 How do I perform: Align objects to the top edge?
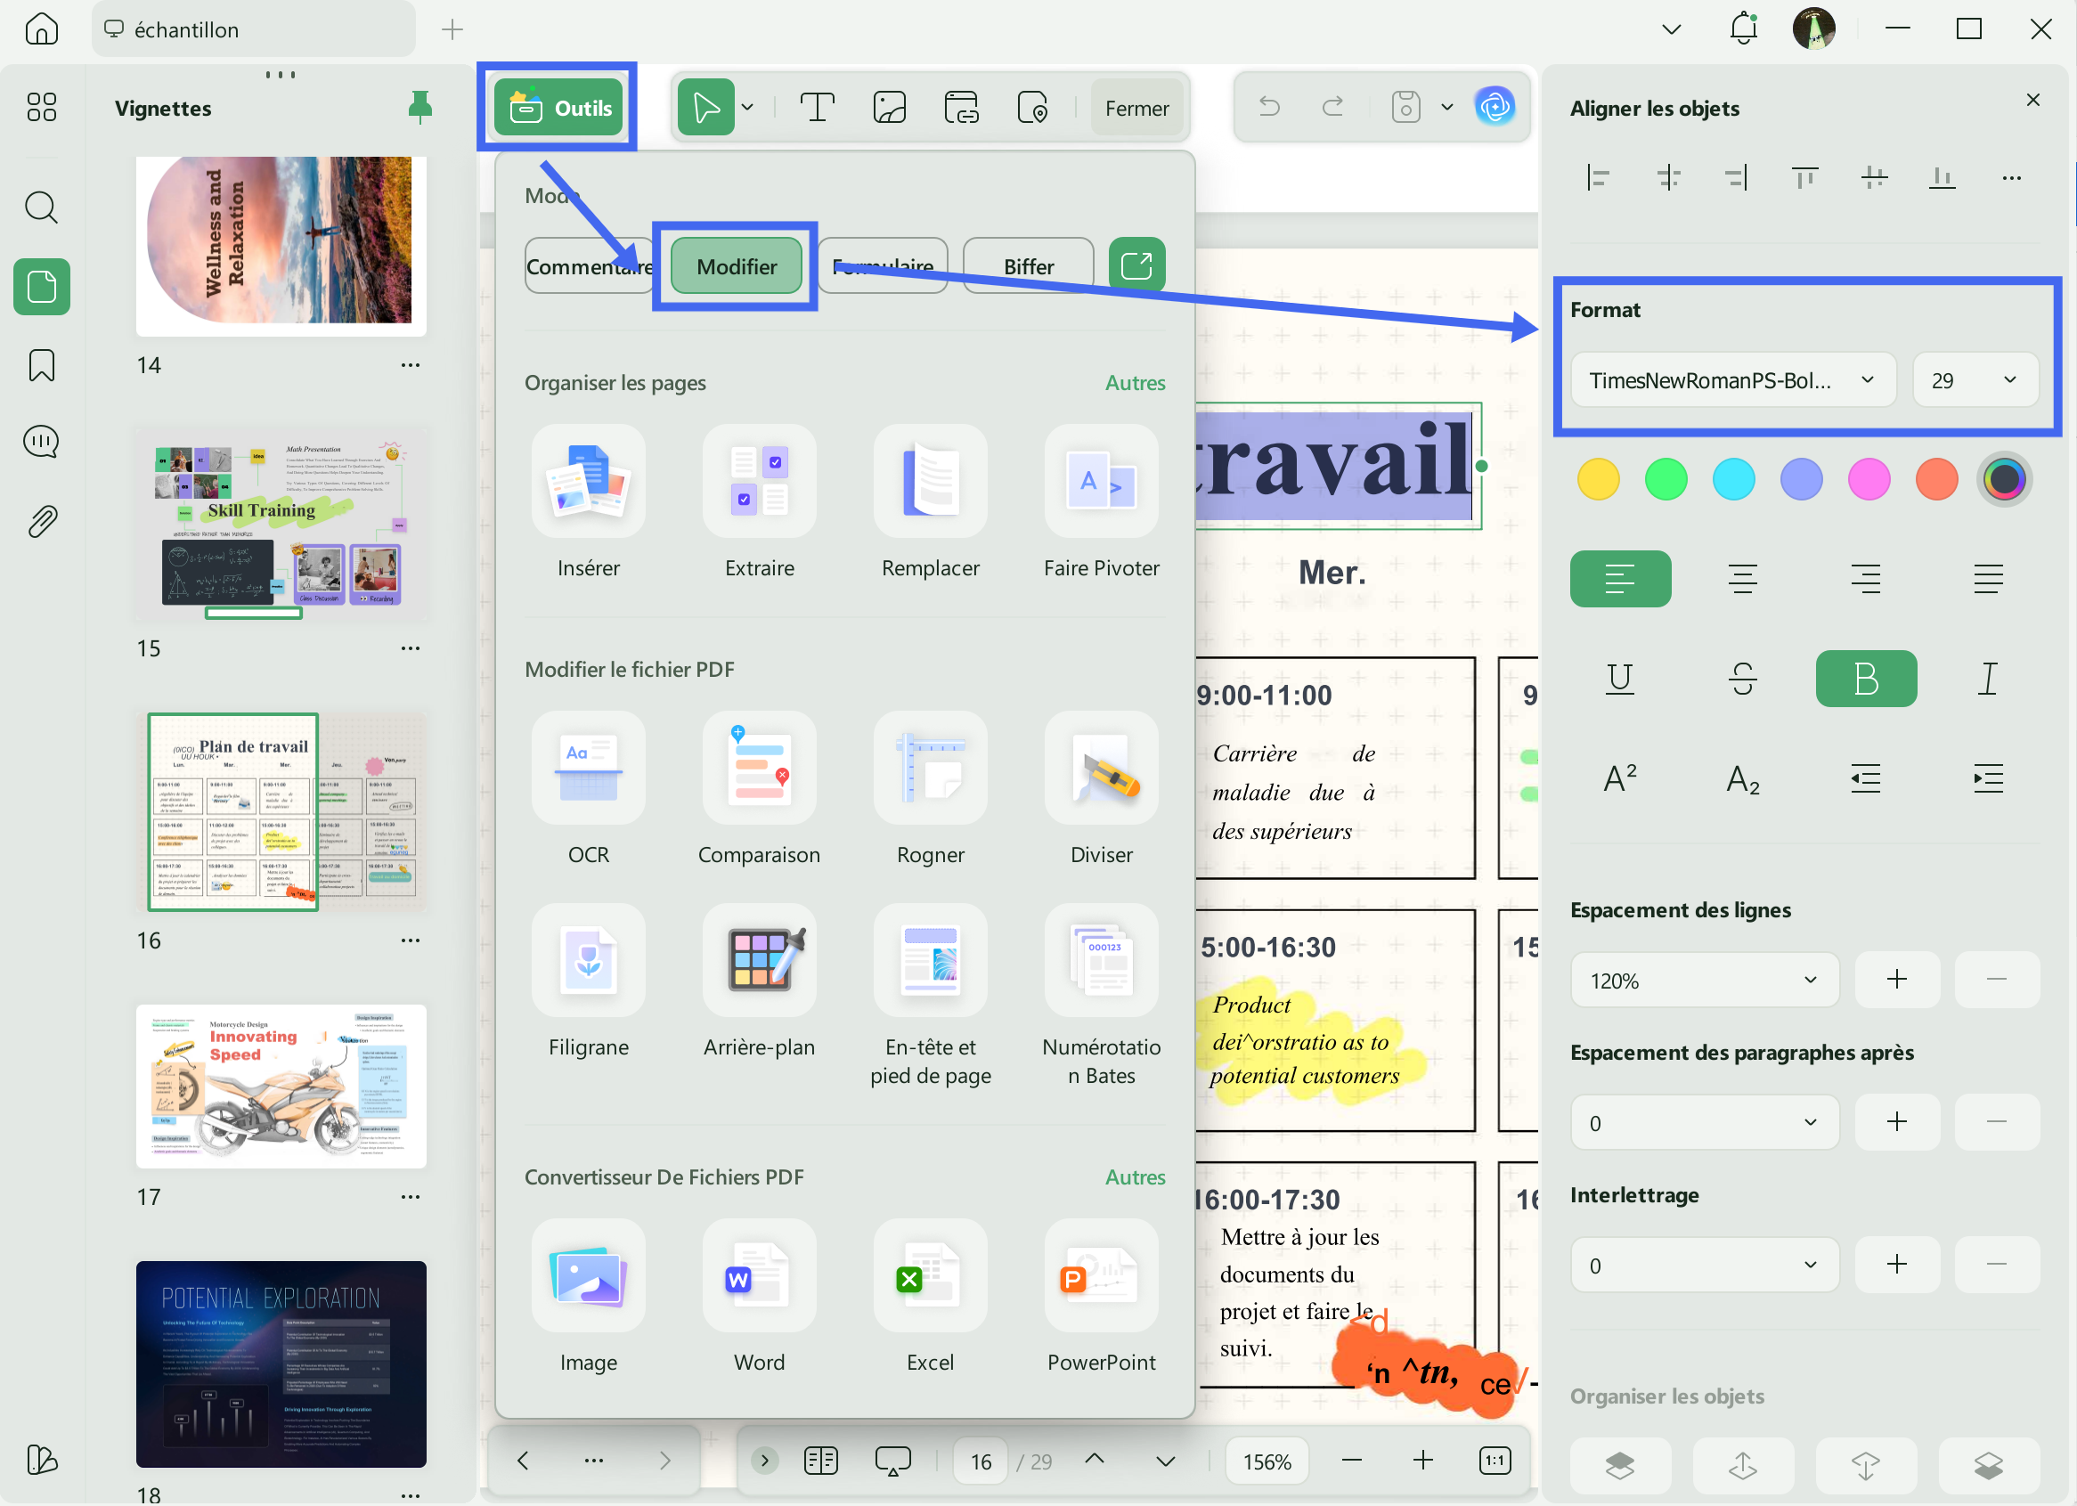tap(1804, 177)
